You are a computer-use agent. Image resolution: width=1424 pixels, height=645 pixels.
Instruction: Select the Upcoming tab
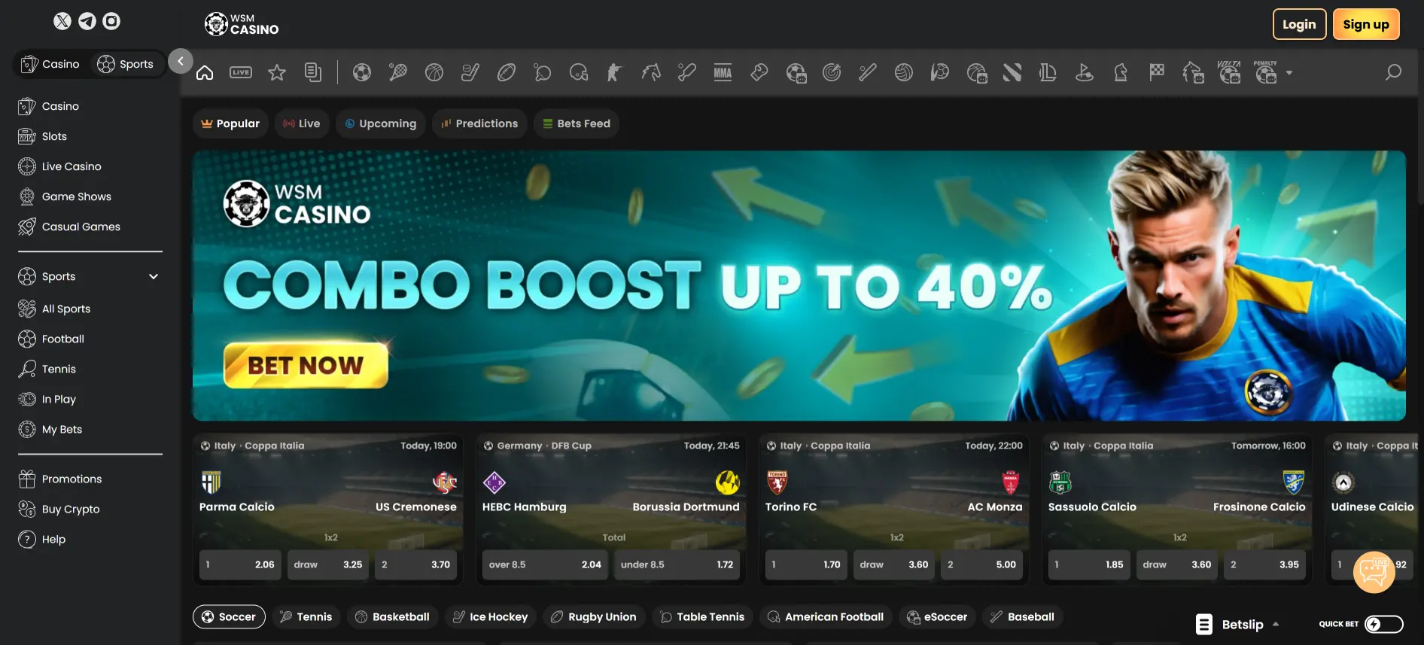(380, 123)
